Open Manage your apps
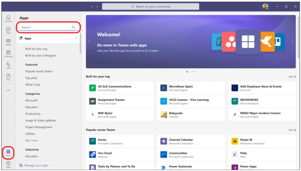 click(36, 166)
